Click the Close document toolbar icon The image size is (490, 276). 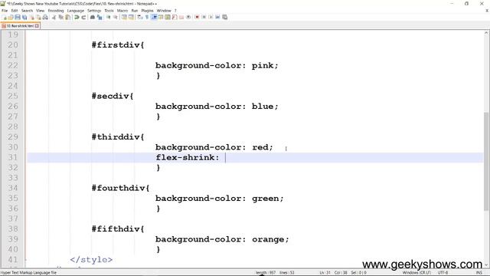point(31,17)
